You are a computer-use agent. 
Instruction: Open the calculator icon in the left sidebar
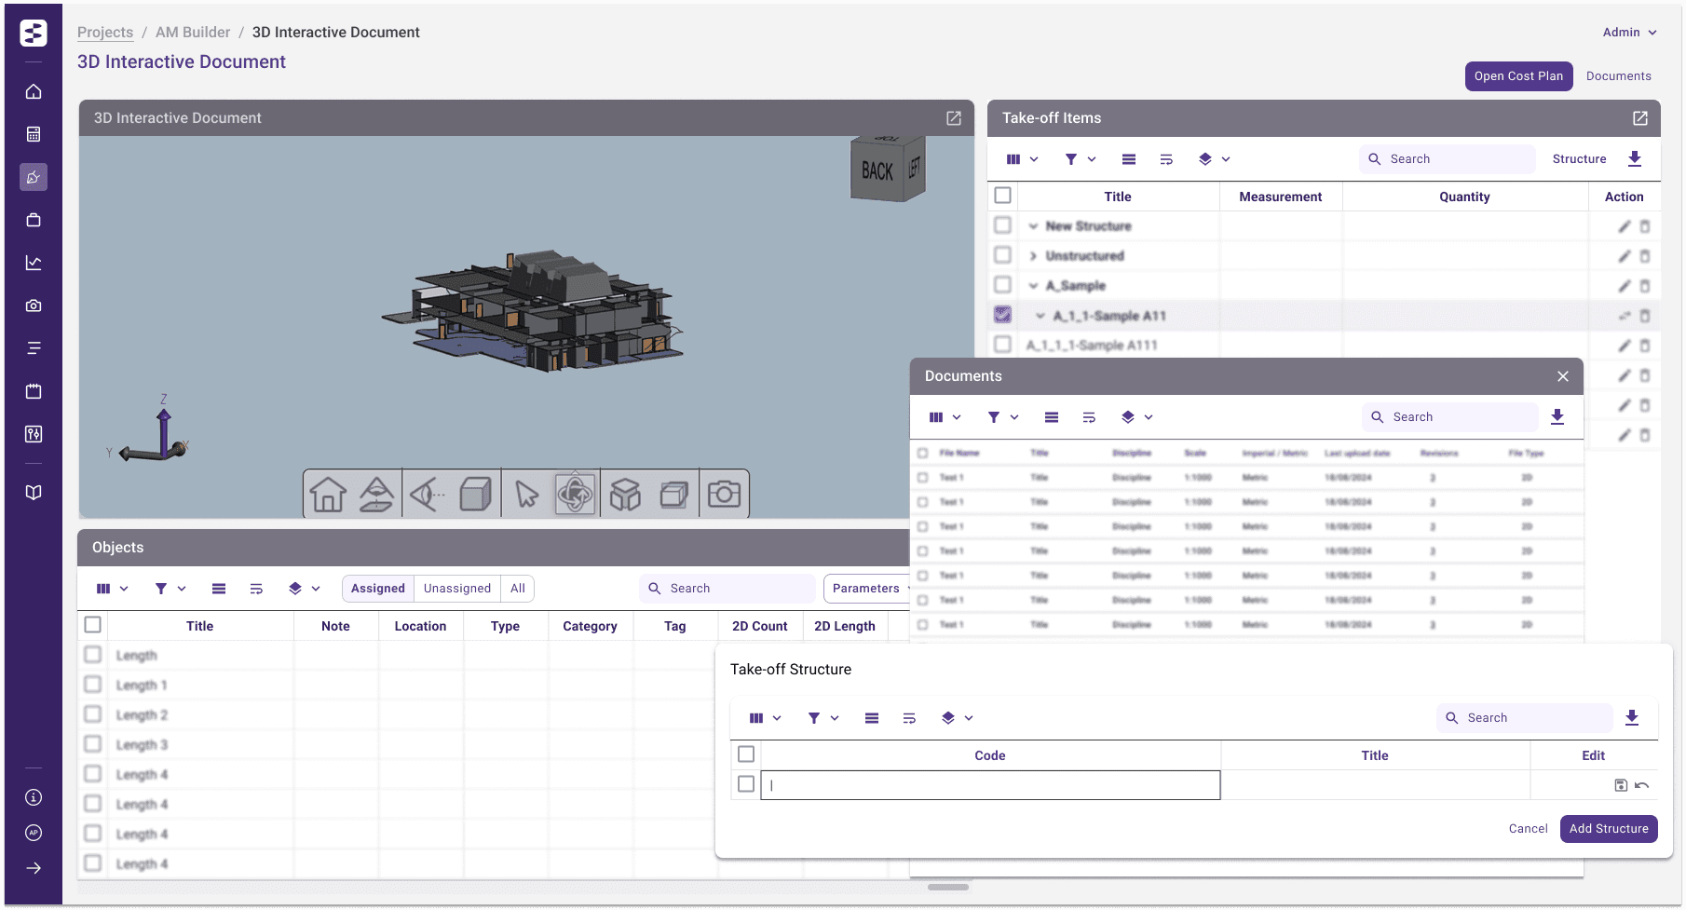[x=34, y=134]
